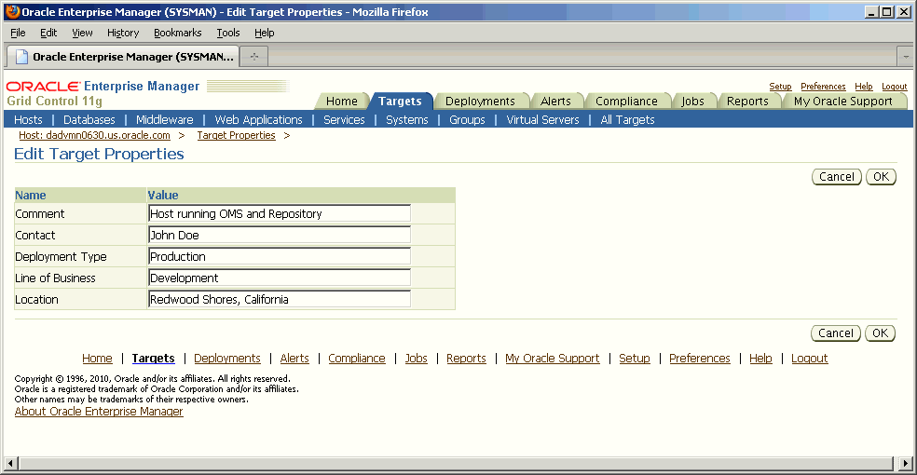Click the upper Cancel button
This screenshot has width=917, height=475.
[x=836, y=176]
